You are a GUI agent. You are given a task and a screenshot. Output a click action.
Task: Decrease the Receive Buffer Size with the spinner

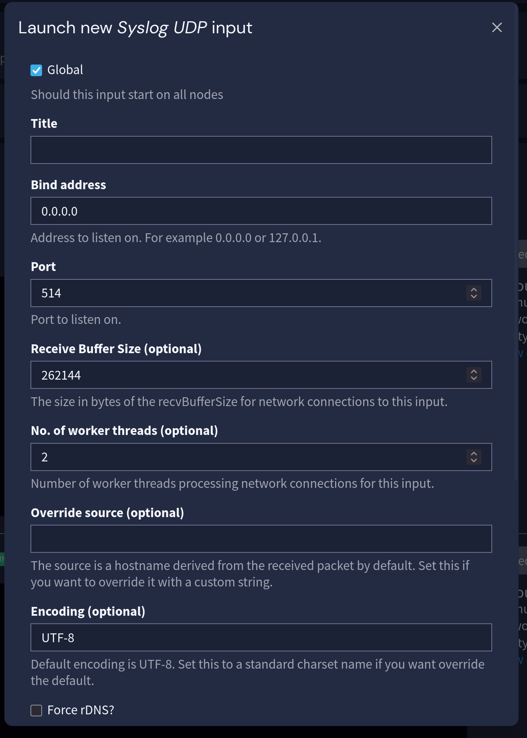473,379
